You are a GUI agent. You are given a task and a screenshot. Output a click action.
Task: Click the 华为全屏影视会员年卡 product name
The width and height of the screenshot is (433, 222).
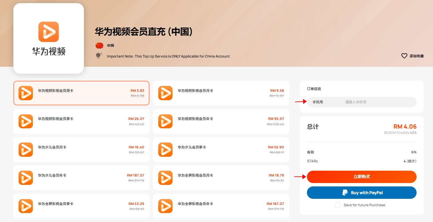coord(195,204)
